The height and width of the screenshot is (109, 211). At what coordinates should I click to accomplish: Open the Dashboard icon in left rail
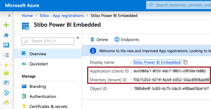click(x=6, y=45)
